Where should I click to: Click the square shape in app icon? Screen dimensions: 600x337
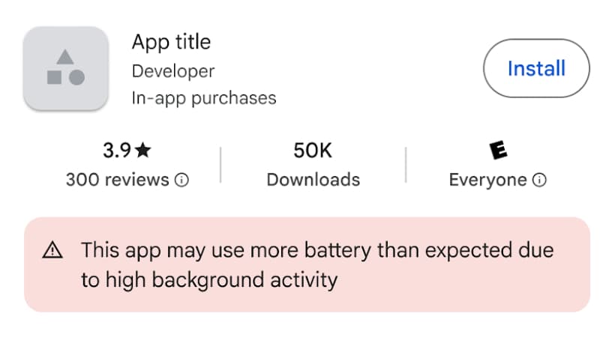[55, 76]
